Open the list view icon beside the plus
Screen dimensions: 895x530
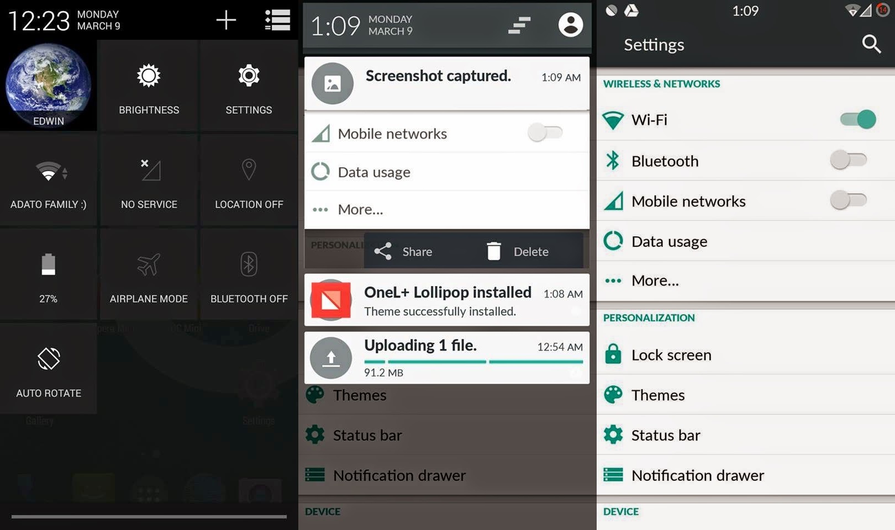tap(277, 20)
